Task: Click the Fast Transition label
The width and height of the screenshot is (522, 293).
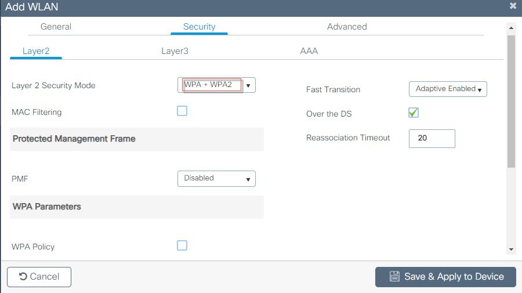Action: tap(333, 89)
